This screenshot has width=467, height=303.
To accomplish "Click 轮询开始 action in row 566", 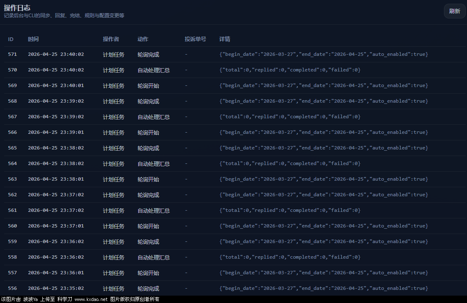I will point(148,133).
